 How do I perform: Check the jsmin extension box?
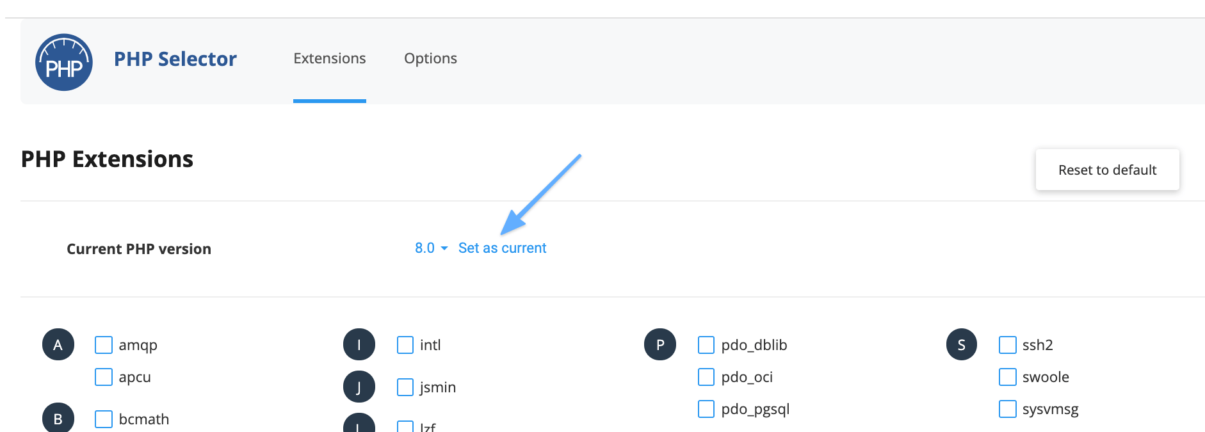405,387
